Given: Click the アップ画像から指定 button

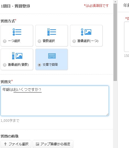Looking at the screenshot, I should [x=53, y=144].
